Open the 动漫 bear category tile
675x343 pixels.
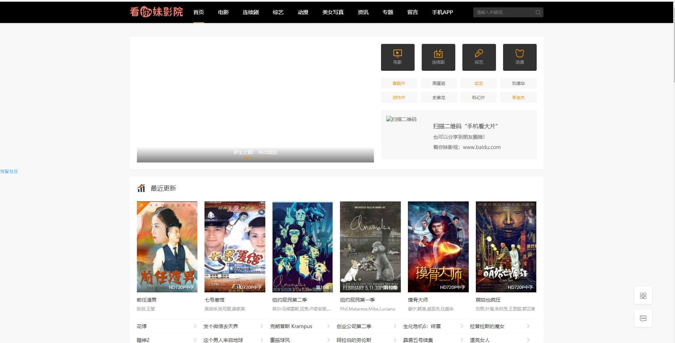click(x=520, y=57)
